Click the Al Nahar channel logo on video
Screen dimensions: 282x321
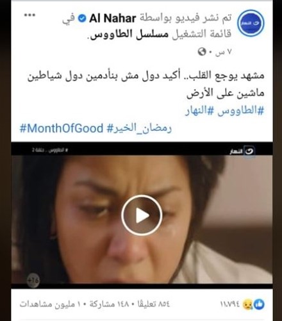pyautogui.click(x=242, y=151)
